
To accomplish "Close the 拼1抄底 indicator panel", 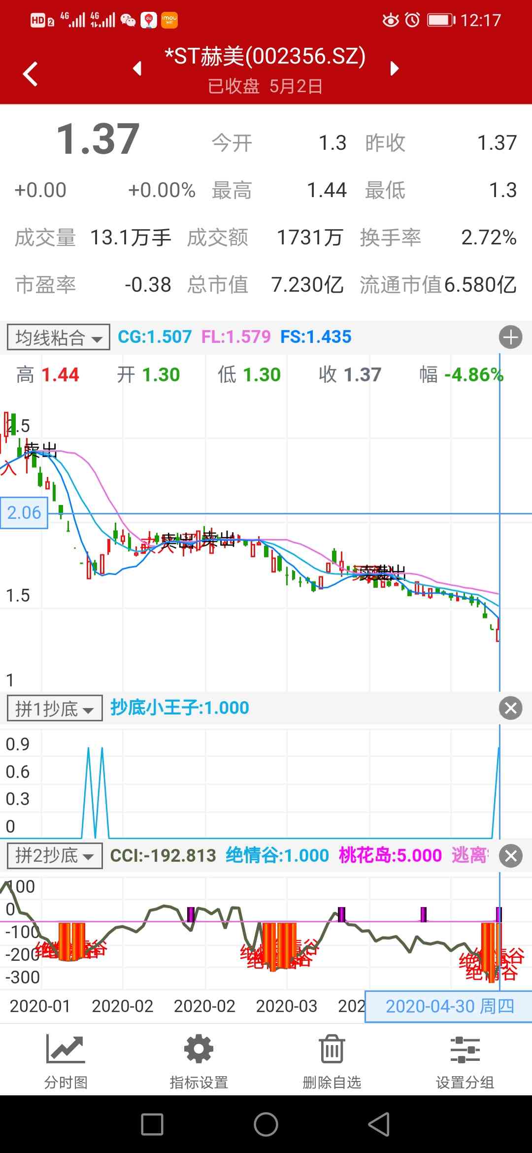I will [x=510, y=708].
